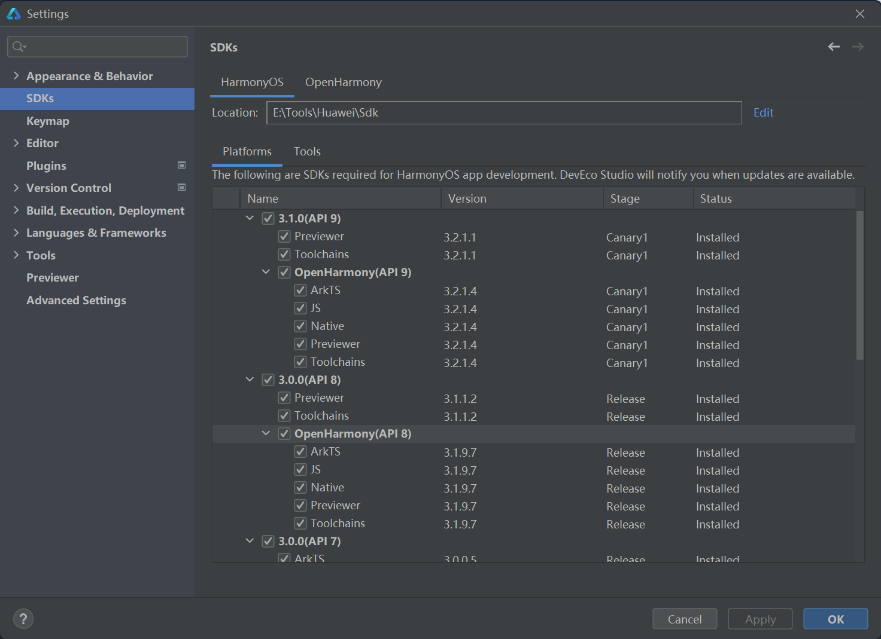Uncheck Previewer 3.1.9.7 checkbox
This screenshot has width=881, height=639.
point(300,506)
